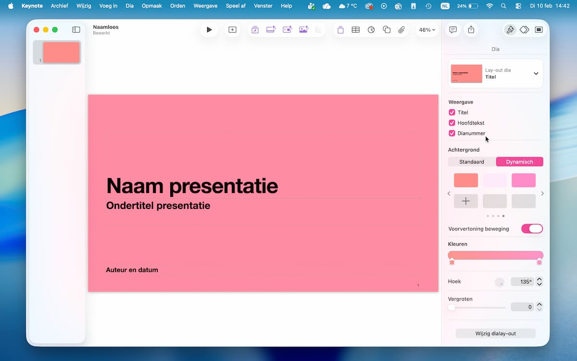
Task: Expand the Lay-out dia Titel dropdown
Action: (536, 74)
